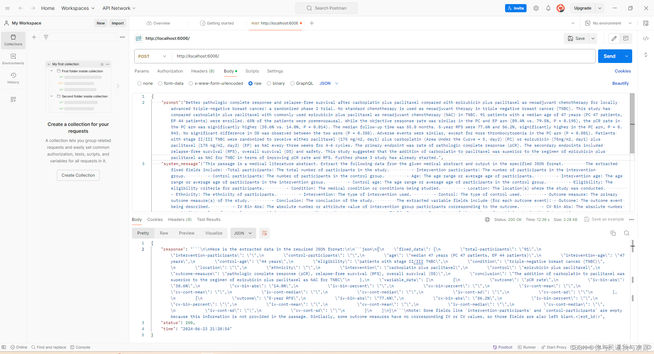
Task: Go back with the left arrow
Action: (21, 8)
